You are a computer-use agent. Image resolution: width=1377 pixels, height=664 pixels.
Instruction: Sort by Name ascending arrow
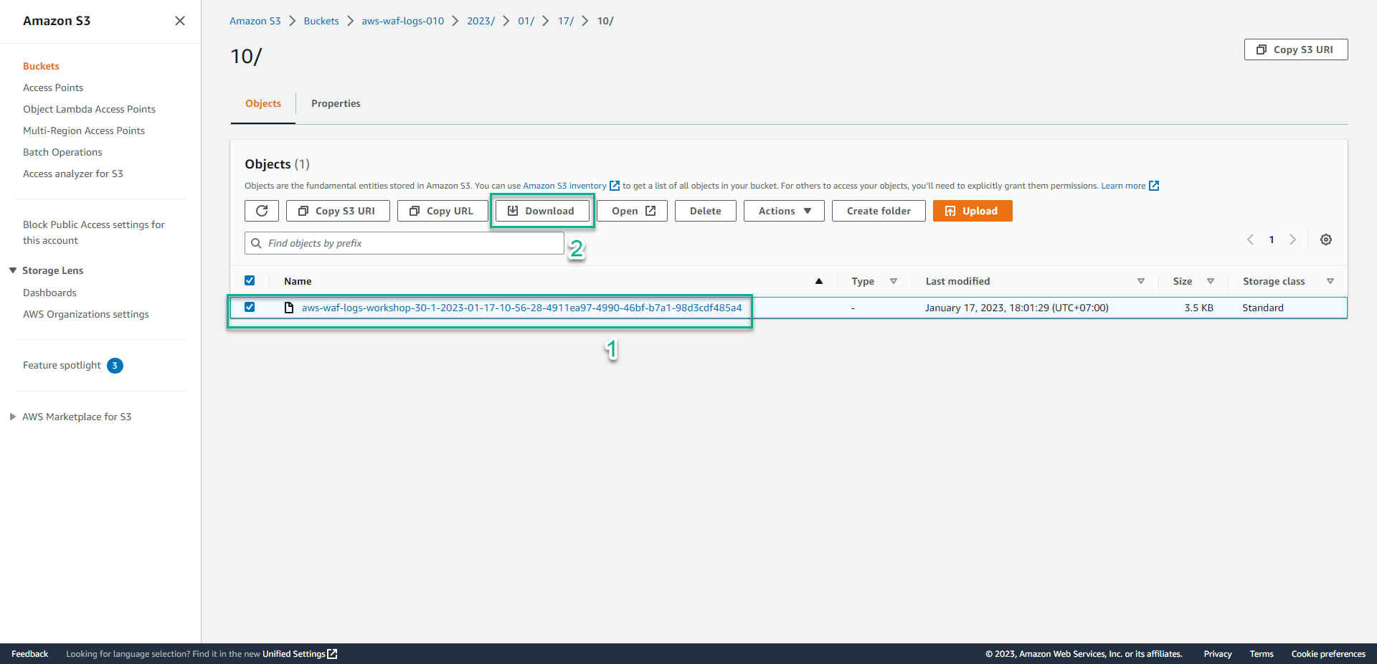(818, 281)
